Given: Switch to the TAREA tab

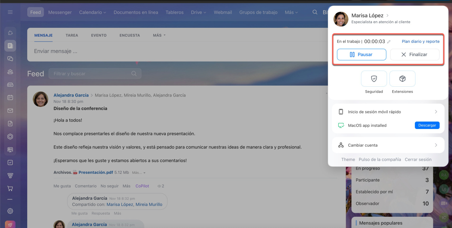Looking at the screenshot, I should click(72, 35).
